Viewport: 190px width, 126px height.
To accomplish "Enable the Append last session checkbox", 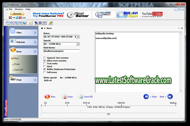I will [x=45, y=58].
